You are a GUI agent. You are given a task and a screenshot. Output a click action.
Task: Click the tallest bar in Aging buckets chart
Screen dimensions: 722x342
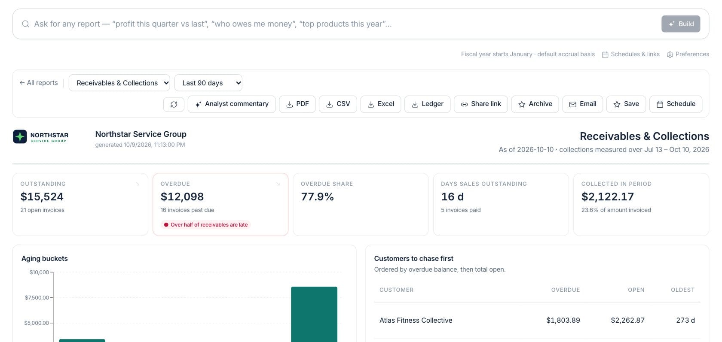click(314, 314)
